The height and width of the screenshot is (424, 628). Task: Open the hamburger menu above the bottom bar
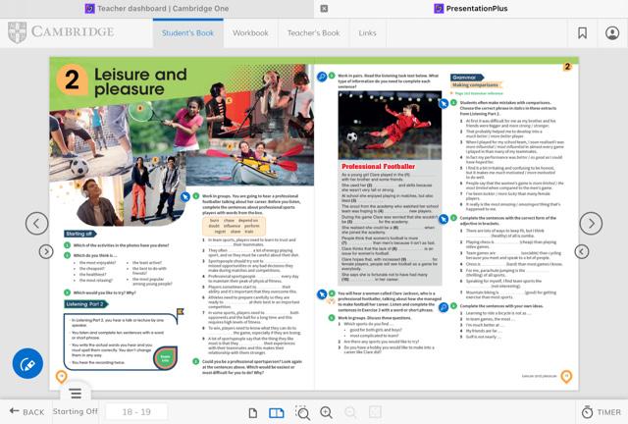(76, 394)
